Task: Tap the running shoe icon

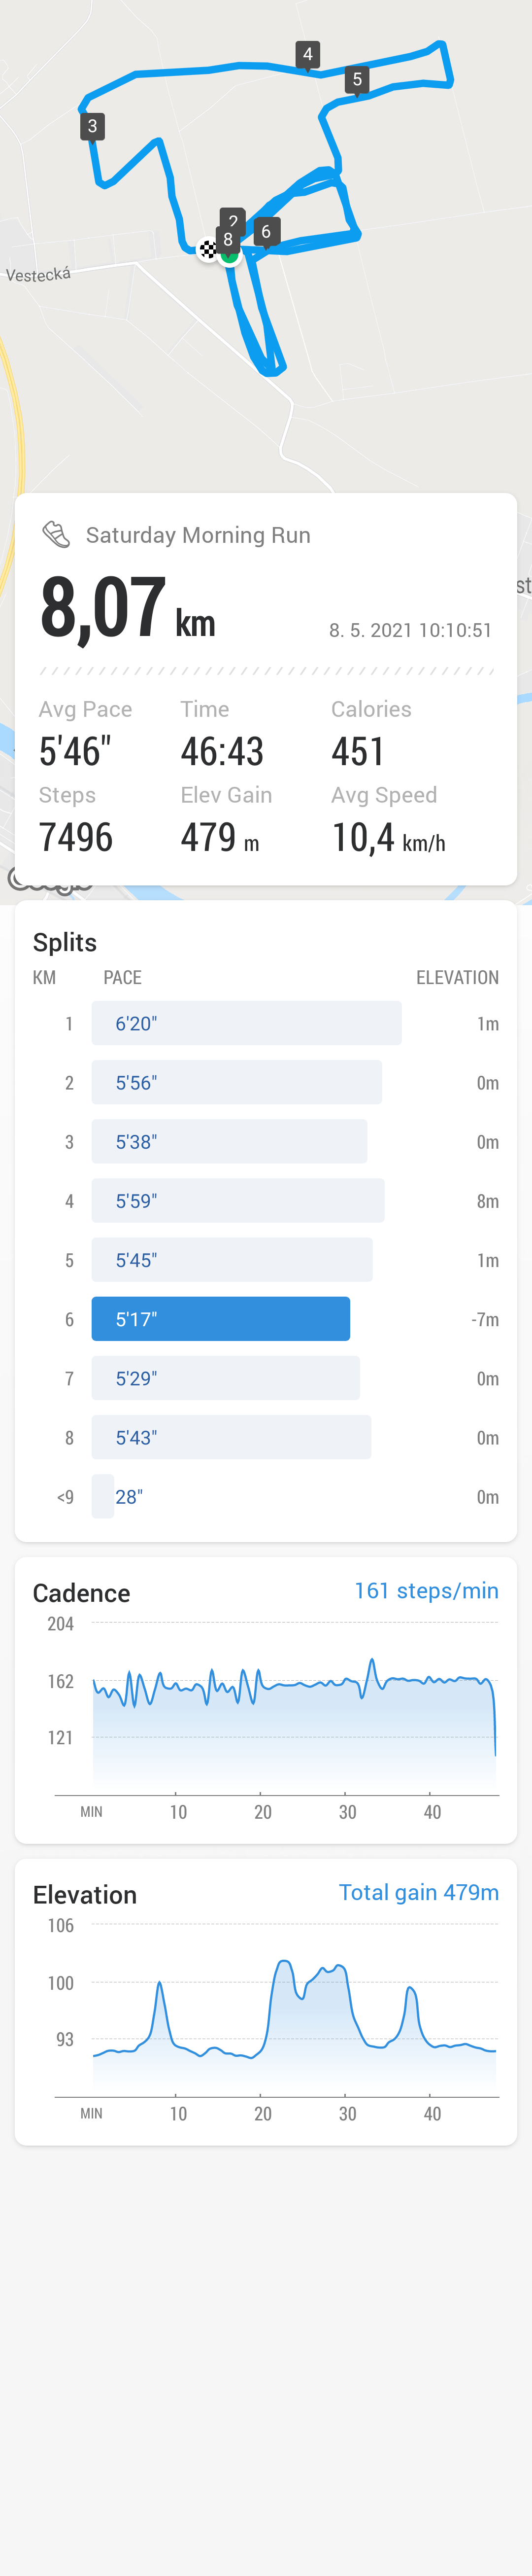Action: click(x=56, y=534)
